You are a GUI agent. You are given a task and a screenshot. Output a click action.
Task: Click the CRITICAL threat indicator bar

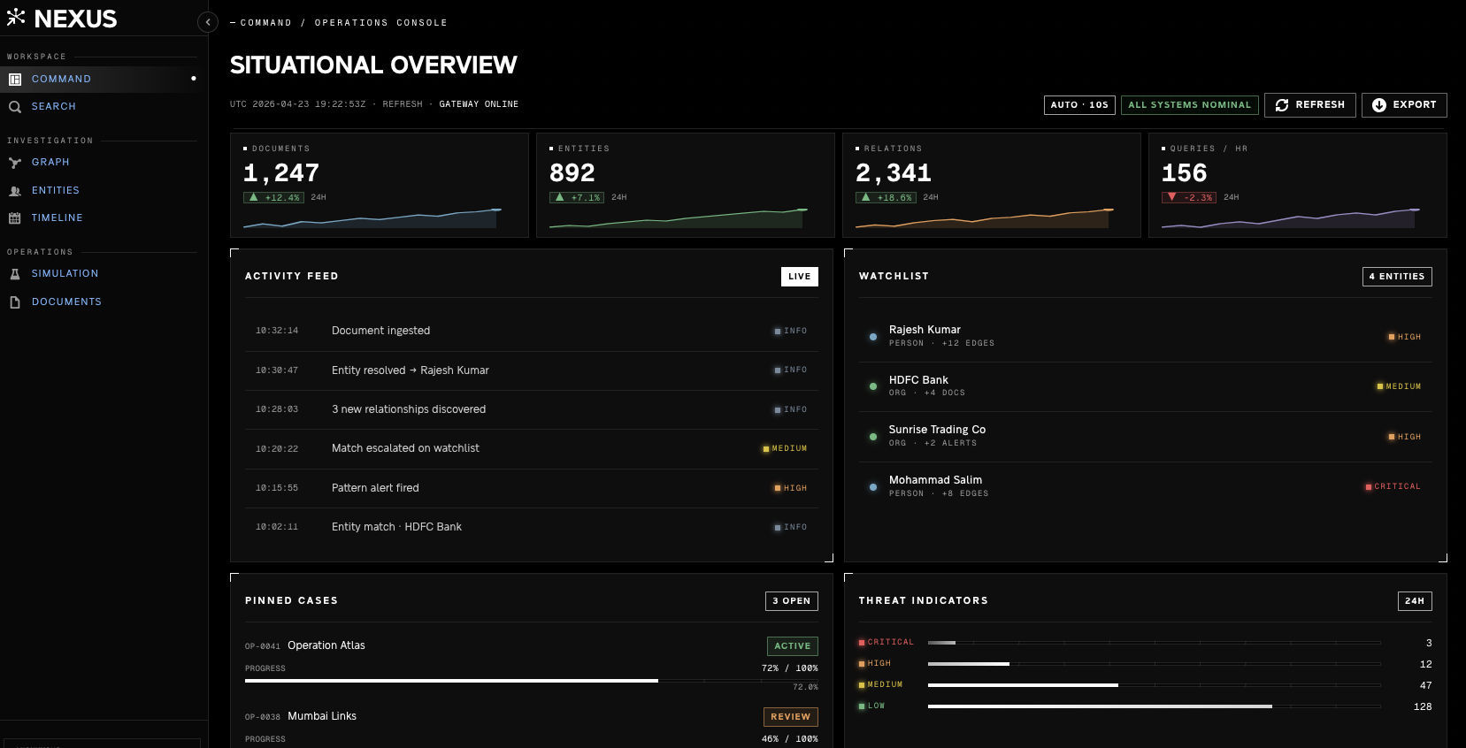coord(1154,643)
